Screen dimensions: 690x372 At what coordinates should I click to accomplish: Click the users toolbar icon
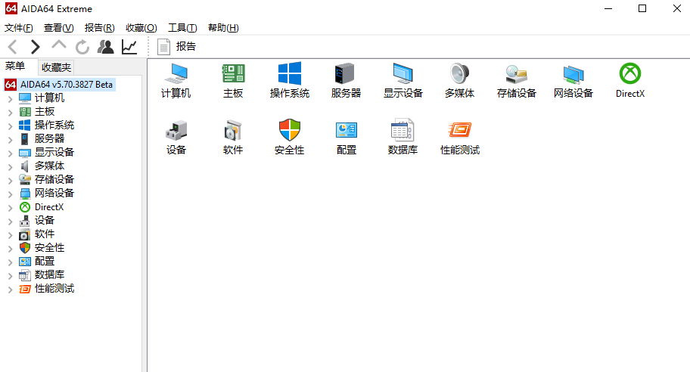[x=106, y=47]
